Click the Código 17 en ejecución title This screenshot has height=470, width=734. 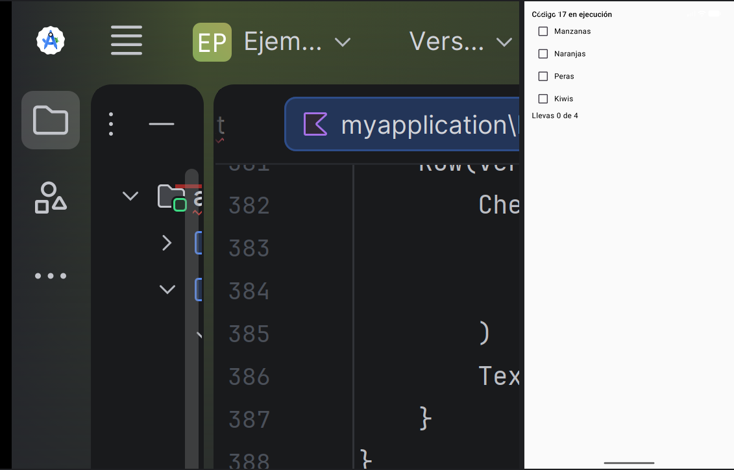click(572, 14)
